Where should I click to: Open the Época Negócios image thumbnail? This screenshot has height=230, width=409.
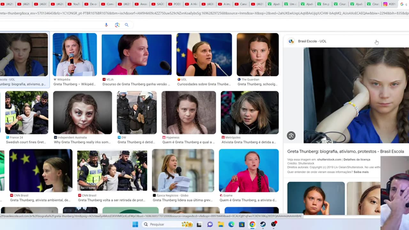183,171
